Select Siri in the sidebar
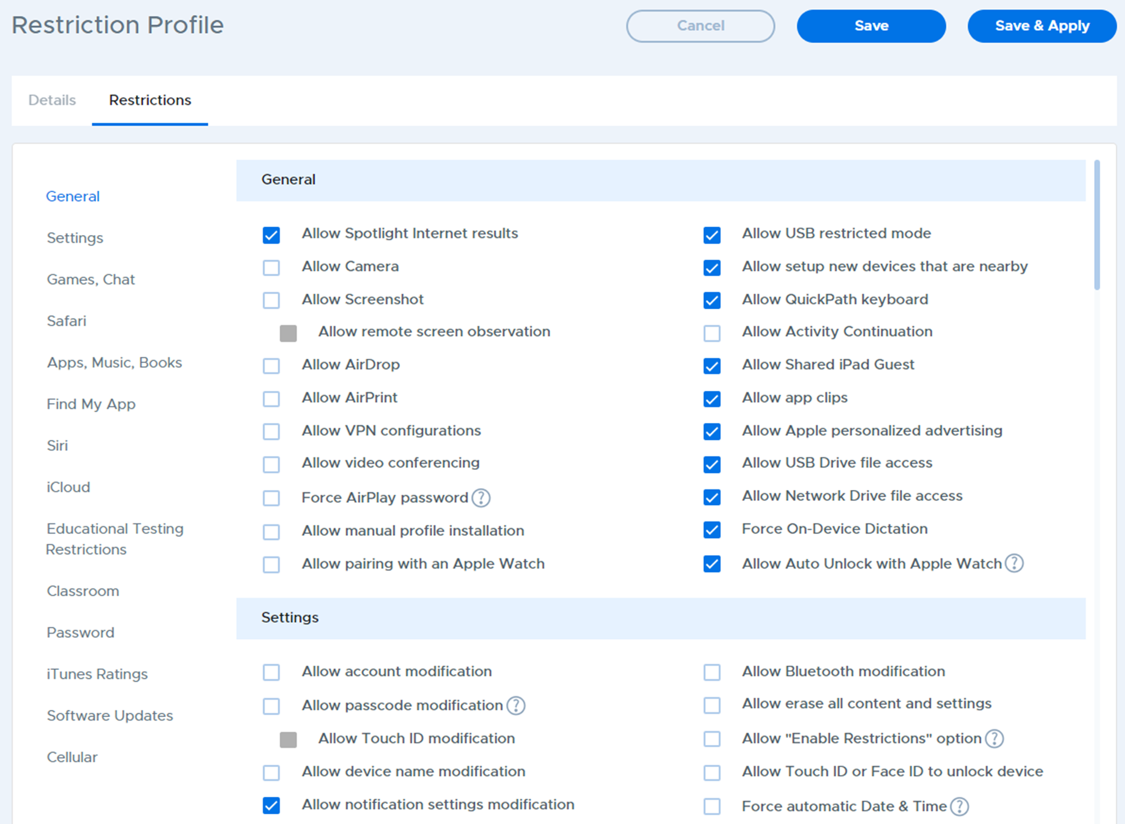 coord(57,446)
